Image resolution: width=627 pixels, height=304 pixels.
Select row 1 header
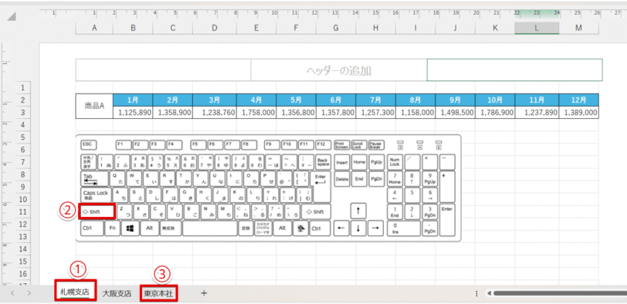point(23,87)
